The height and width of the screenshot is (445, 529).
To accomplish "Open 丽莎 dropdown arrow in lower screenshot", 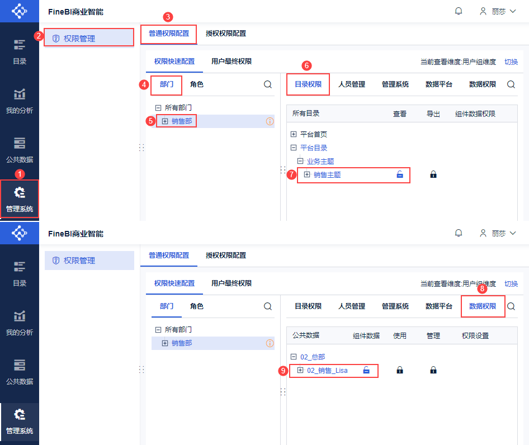I will coord(512,233).
